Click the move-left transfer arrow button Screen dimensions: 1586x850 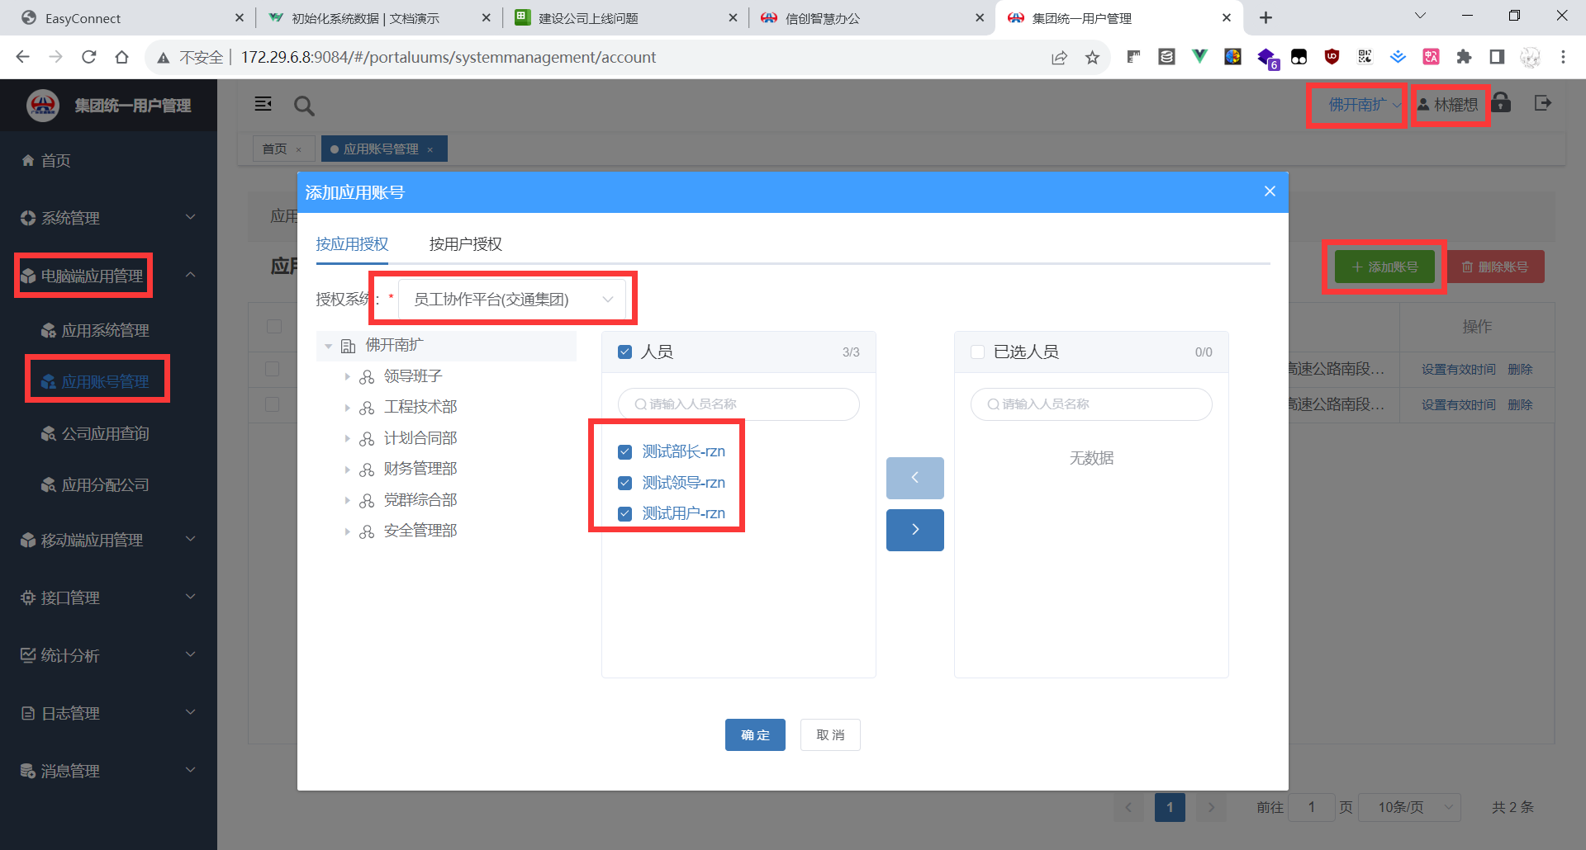click(x=915, y=478)
